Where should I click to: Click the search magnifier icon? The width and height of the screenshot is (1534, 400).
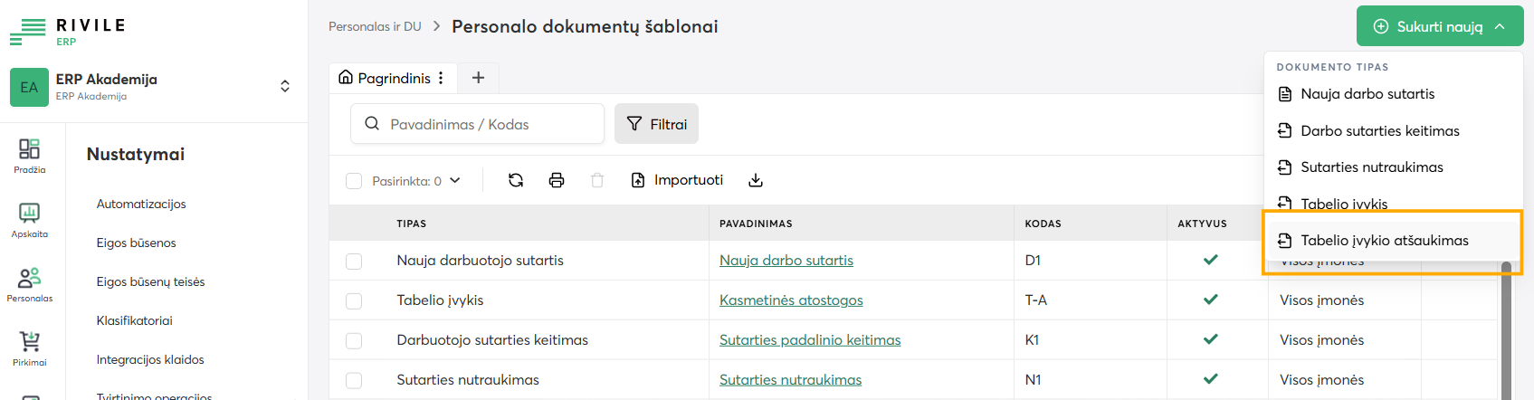tap(372, 124)
